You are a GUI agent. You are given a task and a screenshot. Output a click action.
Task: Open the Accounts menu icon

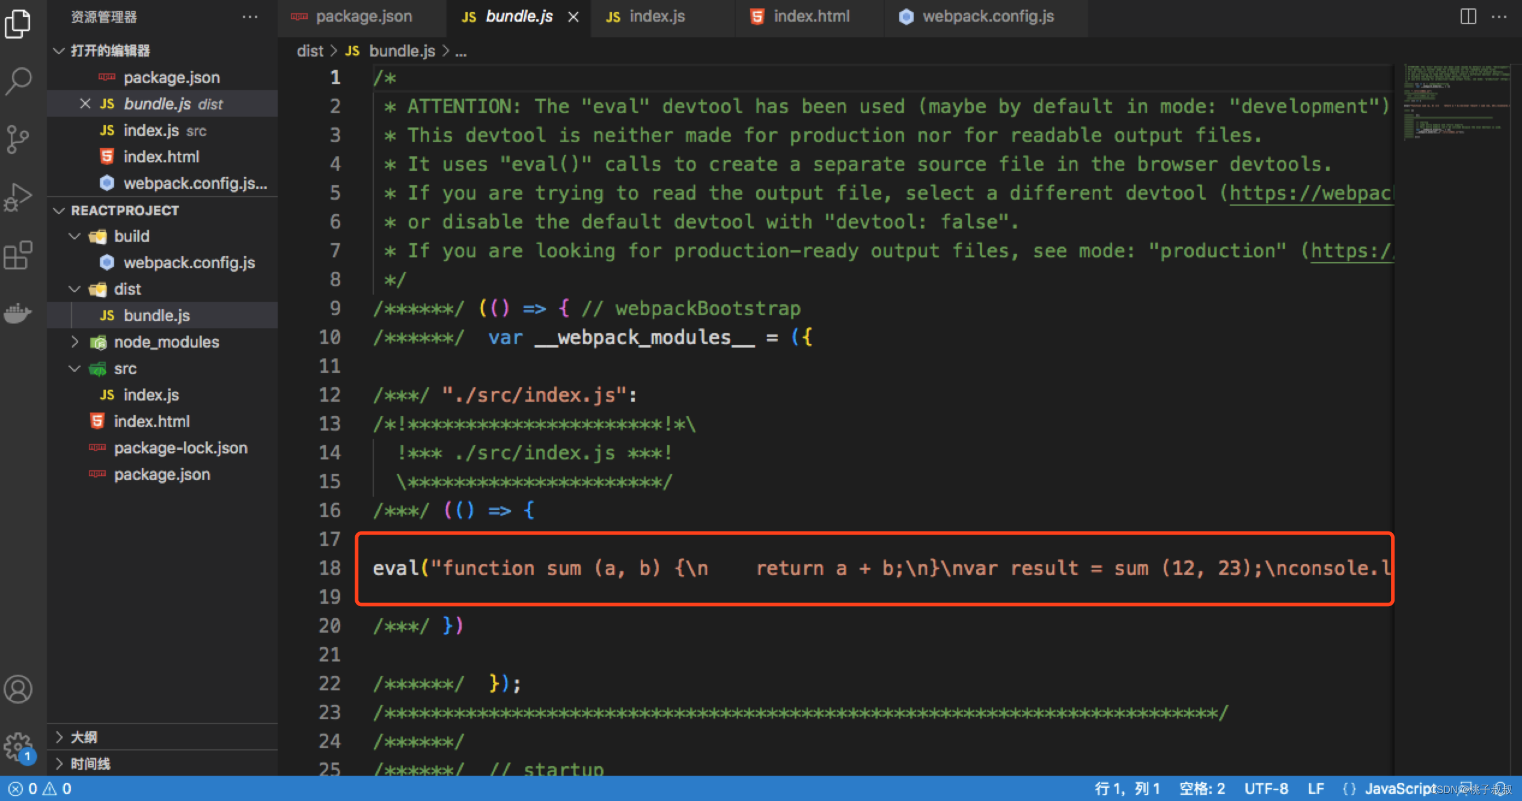(x=18, y=689)
